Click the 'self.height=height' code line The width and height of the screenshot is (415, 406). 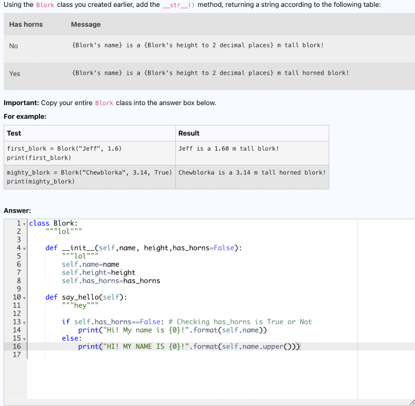[x=98, y=272]
